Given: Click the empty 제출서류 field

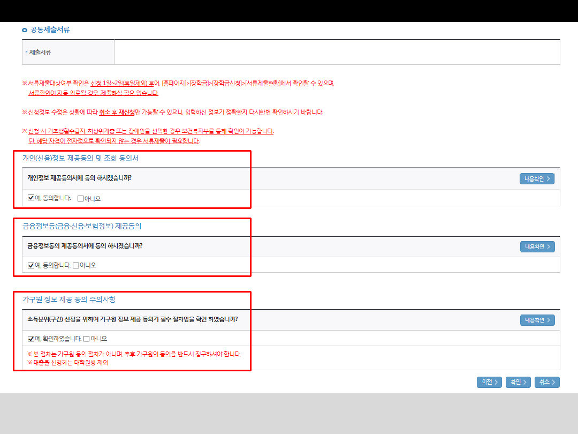Looking at the screenshot, I should [337, 53].
